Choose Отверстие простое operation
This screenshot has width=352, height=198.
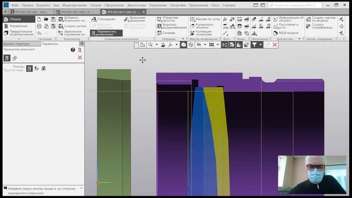coord(168,19)
